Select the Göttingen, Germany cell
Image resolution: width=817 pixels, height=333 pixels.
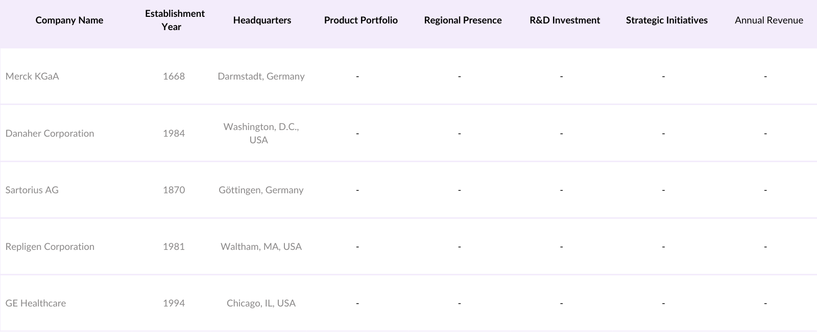pyautogui.click(x=261, y=190)
